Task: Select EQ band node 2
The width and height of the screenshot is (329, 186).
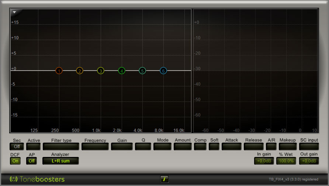Action: click(x=80, y=71)
